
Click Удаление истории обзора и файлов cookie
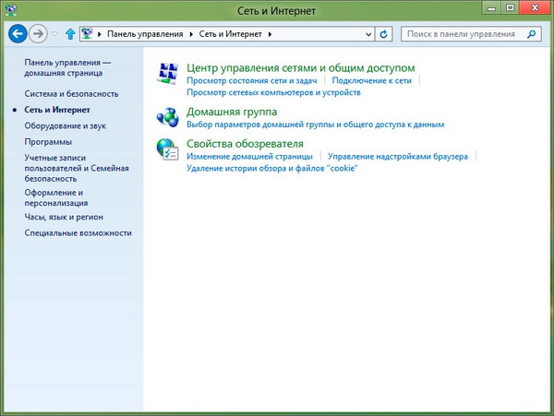(x=271, y=169)
